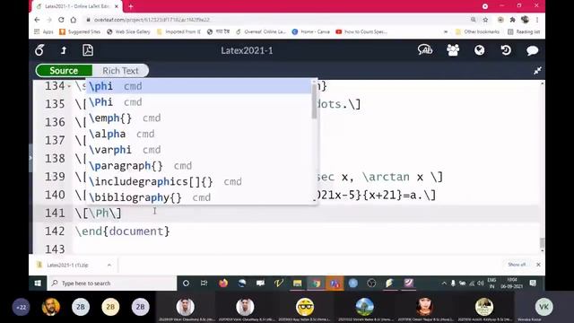Close the Latex2021-1 browser tab
The width and height of the screenshot is (574, 323).
pyautogui.click(x=117, y=6)
